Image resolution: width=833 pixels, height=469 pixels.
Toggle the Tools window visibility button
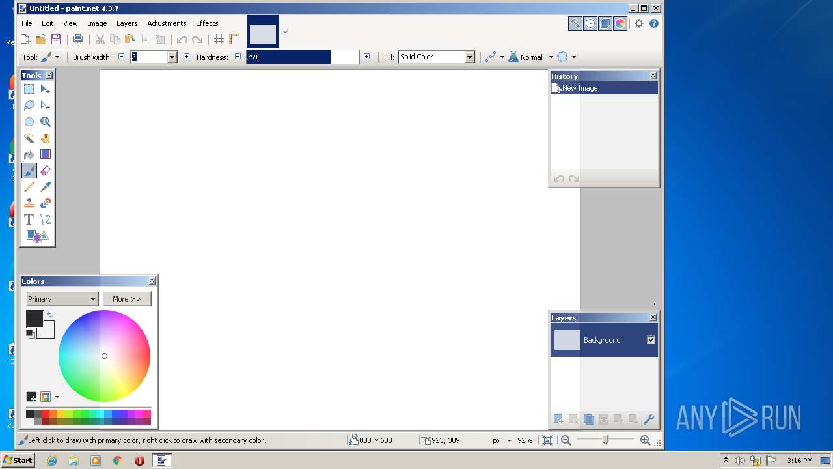pos(575,23)
